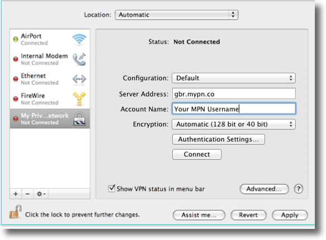This screenshot has width=326, height=240.
Task: Apply the network changes
Action: coord(290,215)
